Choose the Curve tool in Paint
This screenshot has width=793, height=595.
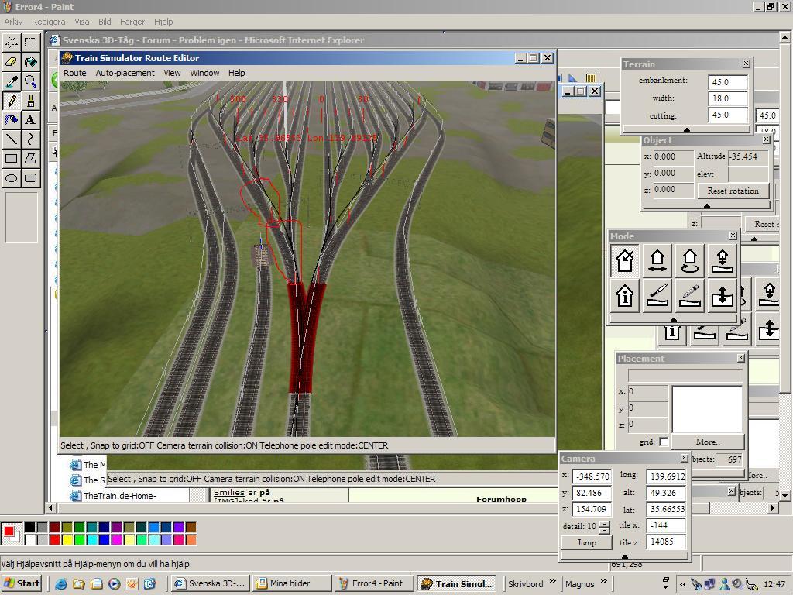[x=30, y=139]
